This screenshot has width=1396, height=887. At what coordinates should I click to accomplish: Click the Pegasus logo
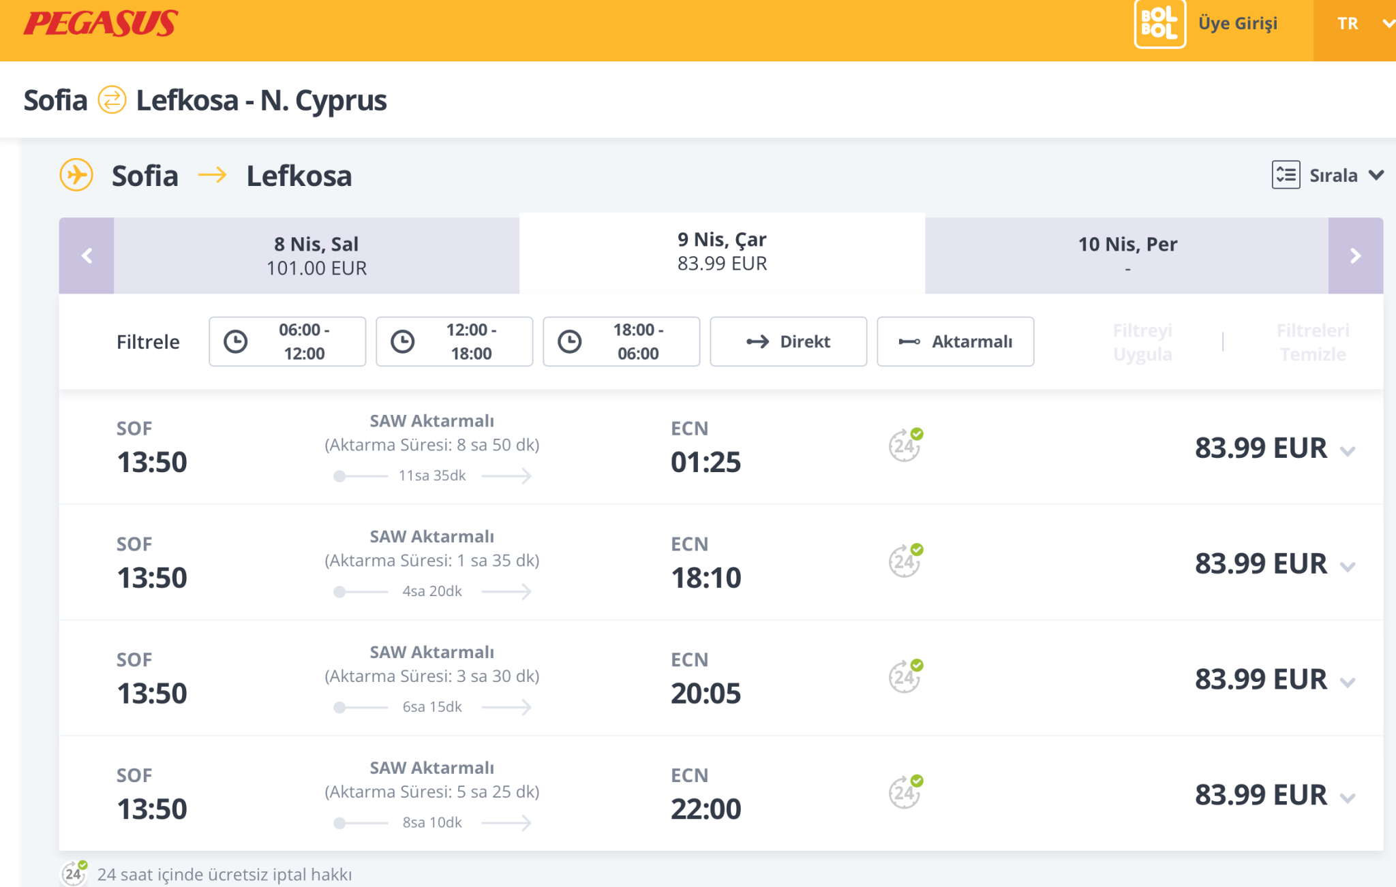[101, 23]
